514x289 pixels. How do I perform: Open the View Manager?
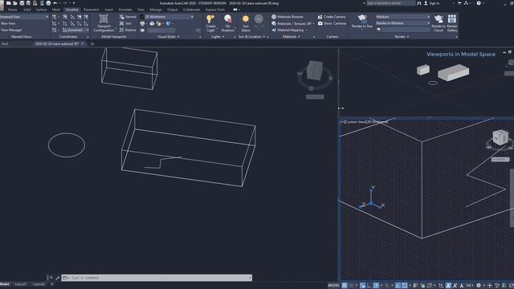pos(11,31)
